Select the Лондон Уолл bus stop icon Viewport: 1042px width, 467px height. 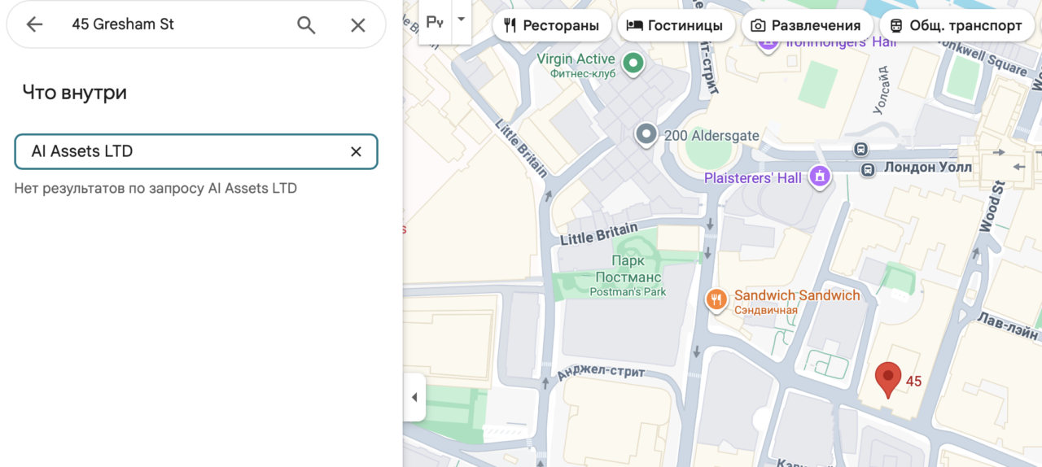pos(868,169)
